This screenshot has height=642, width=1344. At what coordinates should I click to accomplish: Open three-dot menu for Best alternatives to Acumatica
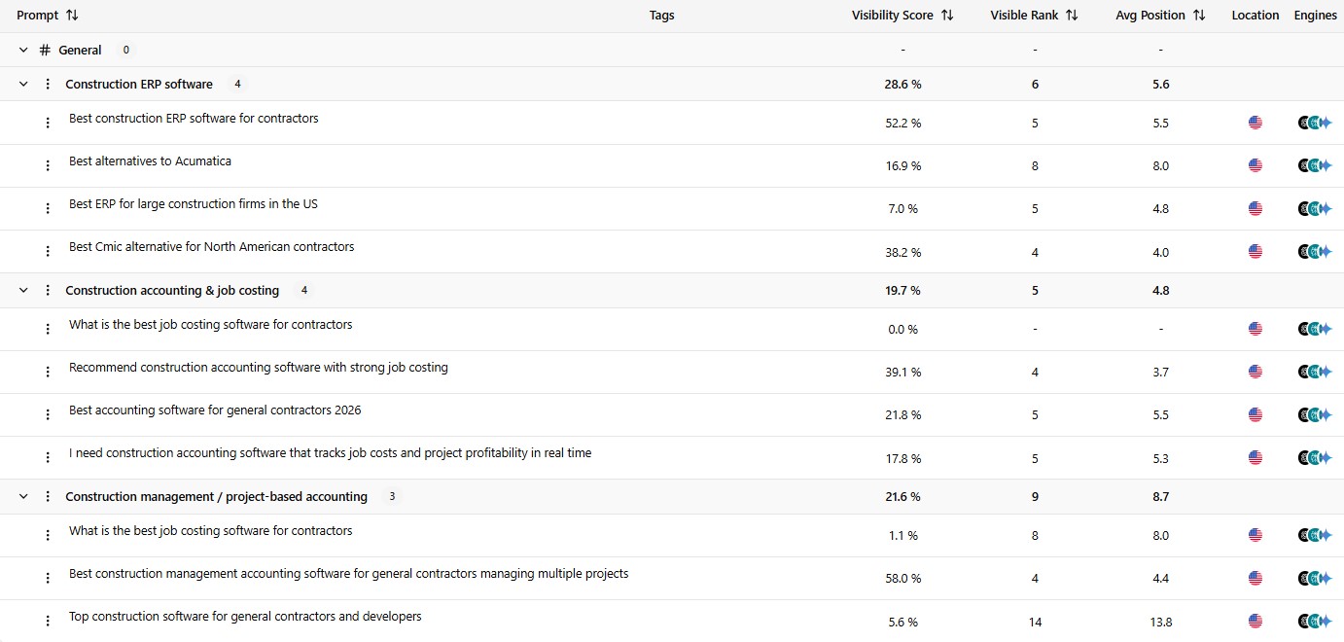click(48, 166)
